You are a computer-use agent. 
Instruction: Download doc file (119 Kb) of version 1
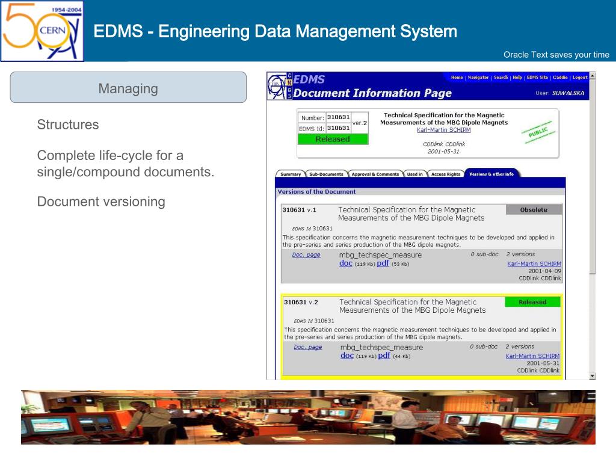(x=346, y=263)
